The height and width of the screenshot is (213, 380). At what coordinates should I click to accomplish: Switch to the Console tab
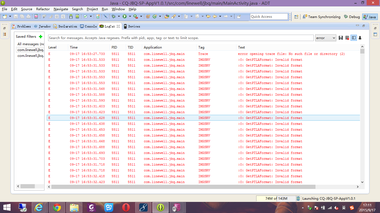pyautogui.click(x=88, y=26)
